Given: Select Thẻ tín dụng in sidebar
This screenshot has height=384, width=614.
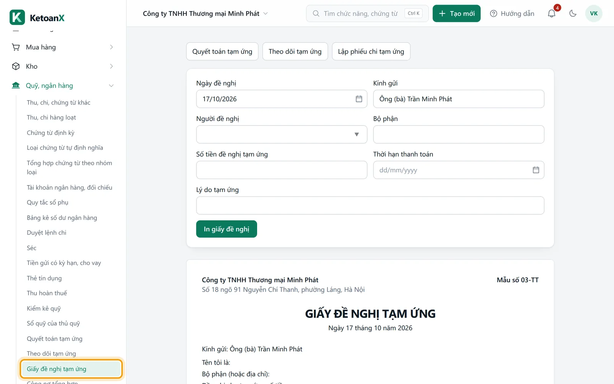Looking at the screenshot, I should coord(44,278).
